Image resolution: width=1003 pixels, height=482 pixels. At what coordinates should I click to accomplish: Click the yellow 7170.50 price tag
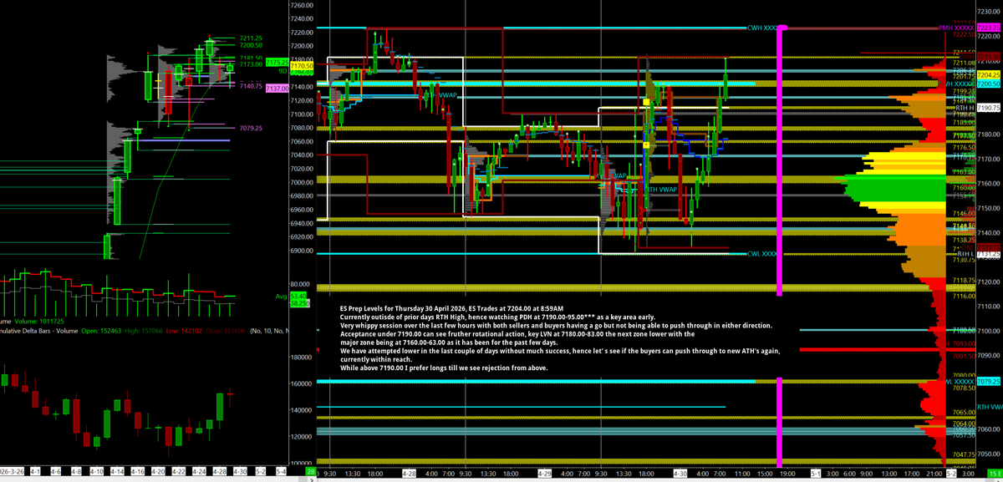tap(302, 65)
